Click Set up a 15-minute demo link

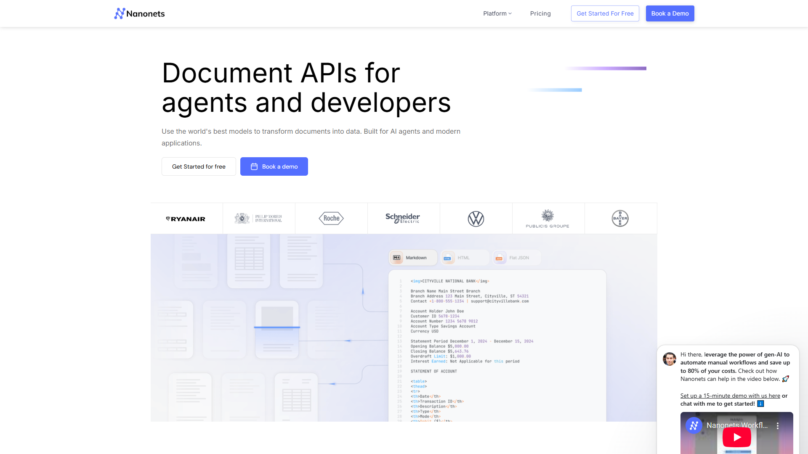click(730, 396)
